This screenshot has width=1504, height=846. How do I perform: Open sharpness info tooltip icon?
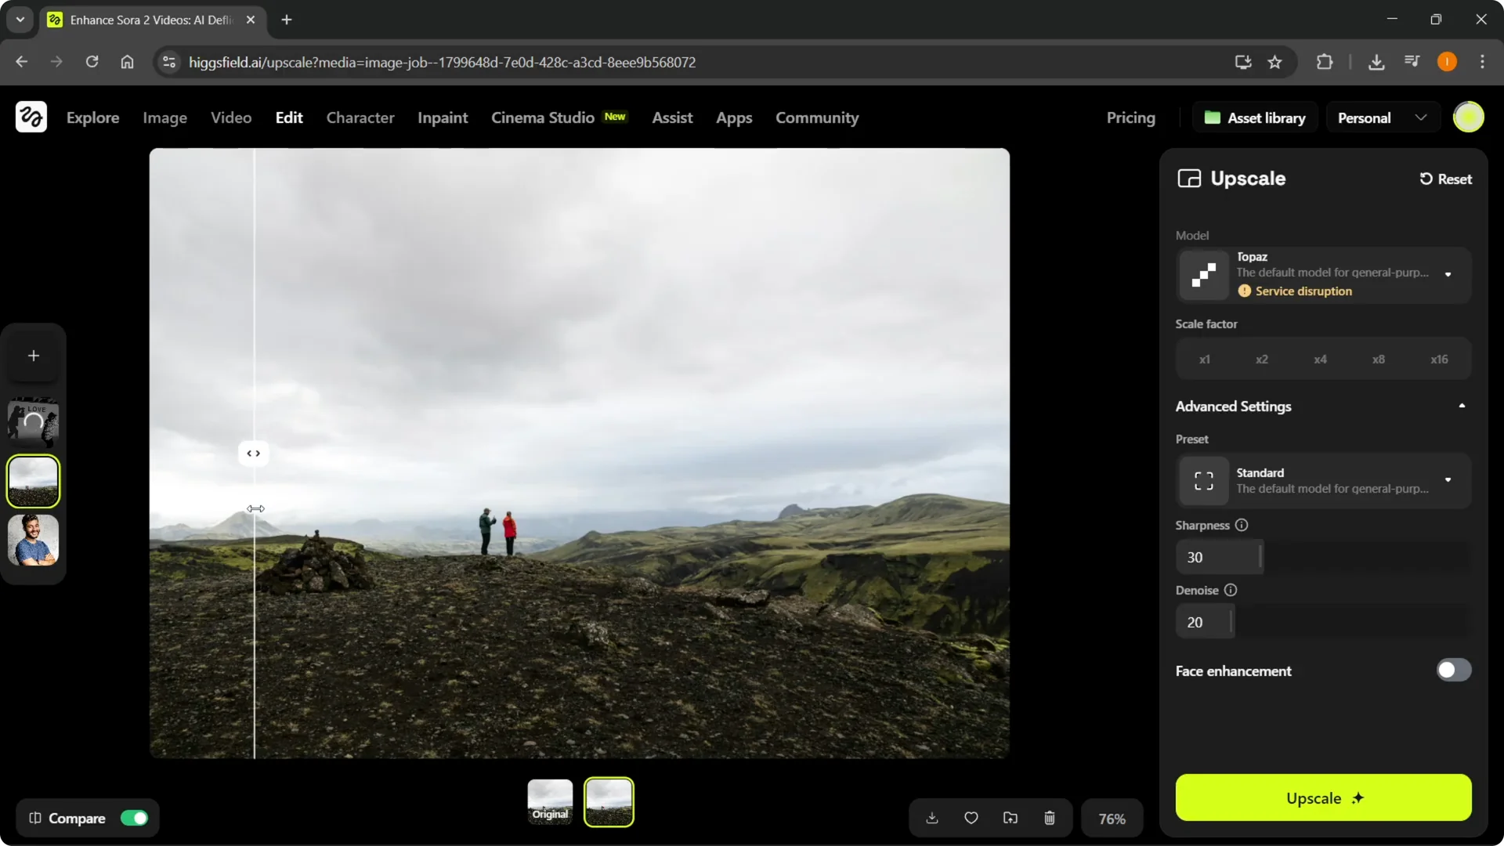tap(1242, 525)
